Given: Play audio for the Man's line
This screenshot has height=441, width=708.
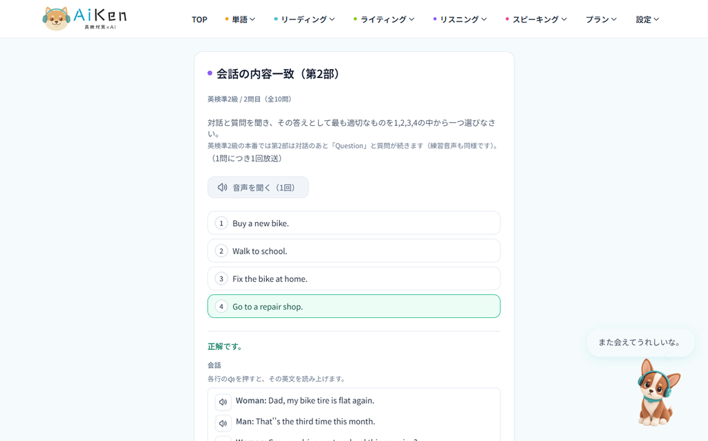Looking at the screenshot, I should point(223,423).
